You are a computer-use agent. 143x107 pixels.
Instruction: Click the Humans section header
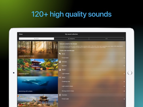(92, 95)
